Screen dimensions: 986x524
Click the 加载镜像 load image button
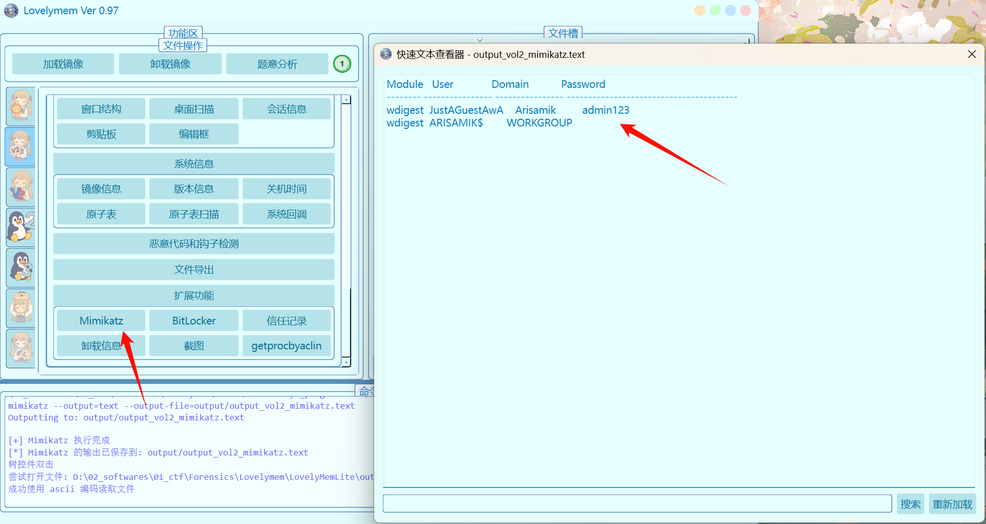(63, 64)
